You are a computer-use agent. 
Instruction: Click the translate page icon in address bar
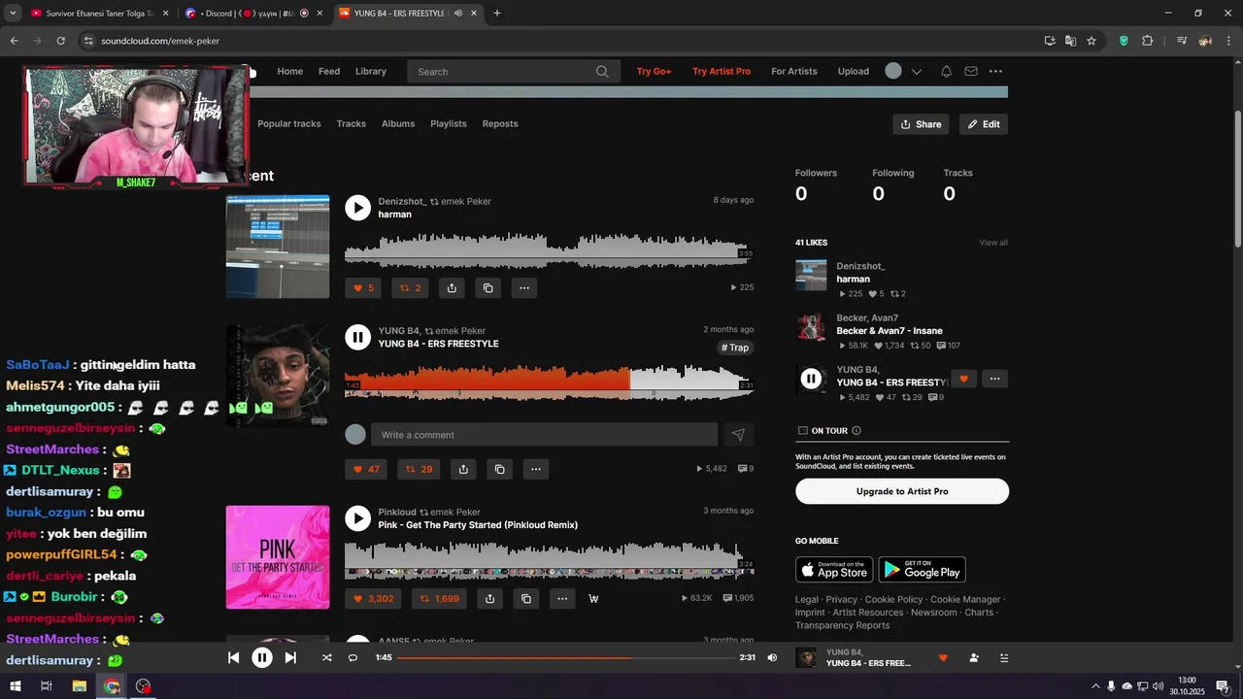pos(1070,41)
